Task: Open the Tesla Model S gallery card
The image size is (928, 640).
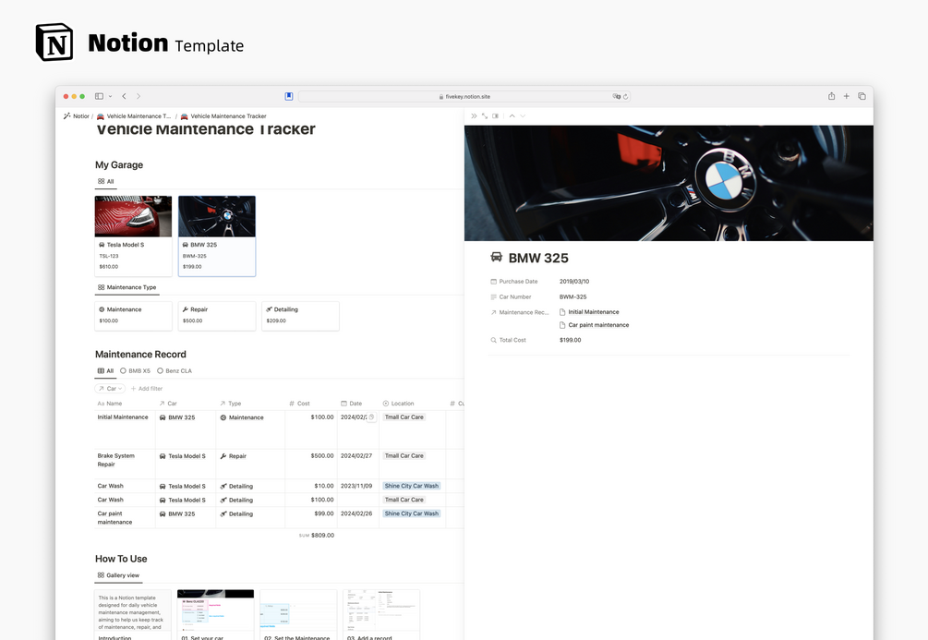Action: (133, 235)
